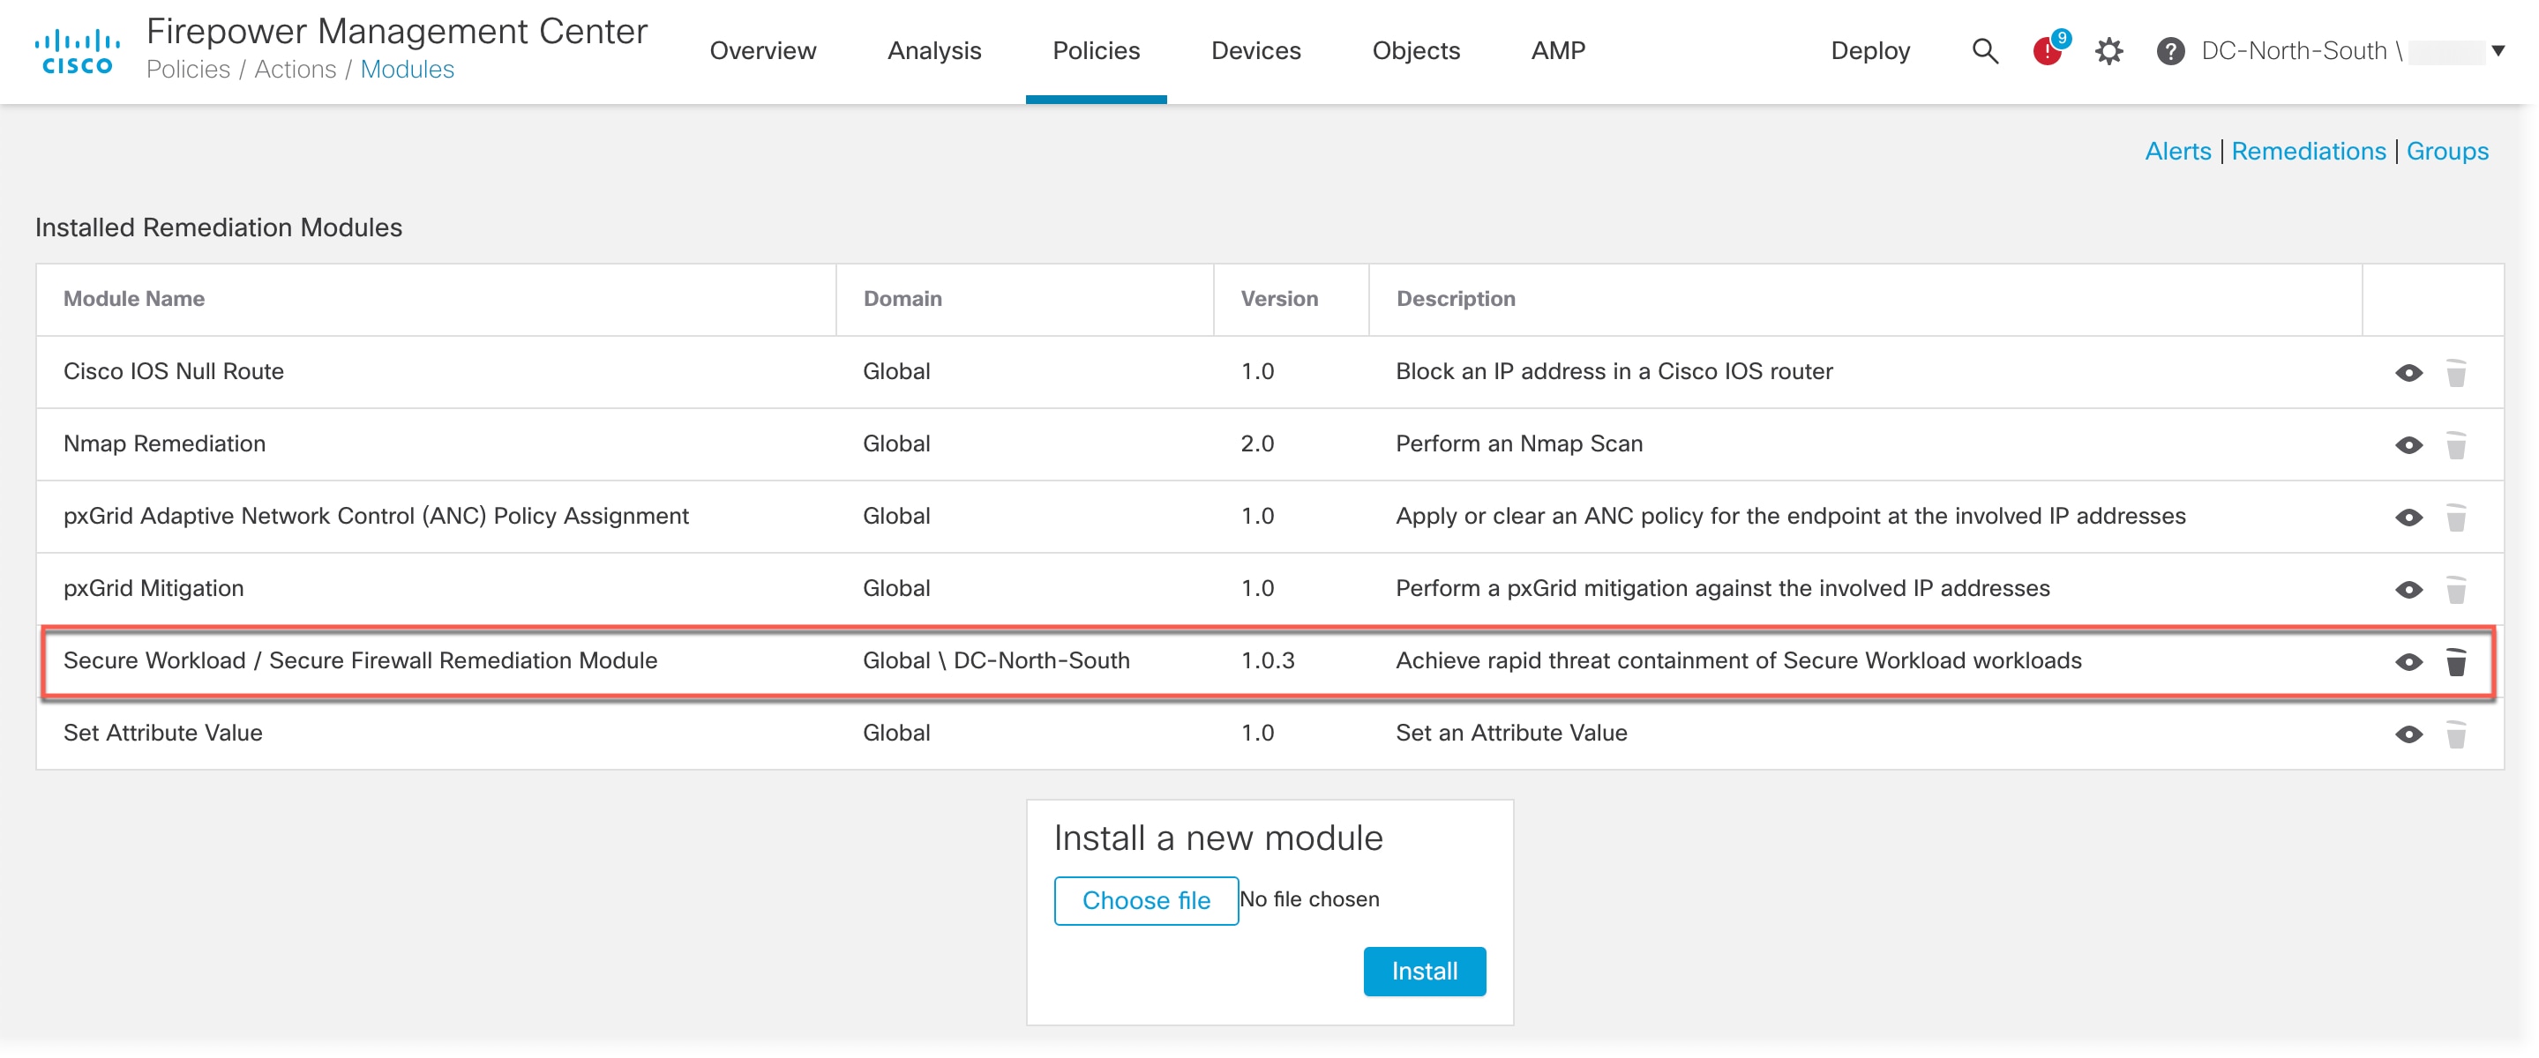This screenshot has width=2539, height=1058.
Task: Delete the Secure Workload Remediation Module
Action: click(2455, 662)
